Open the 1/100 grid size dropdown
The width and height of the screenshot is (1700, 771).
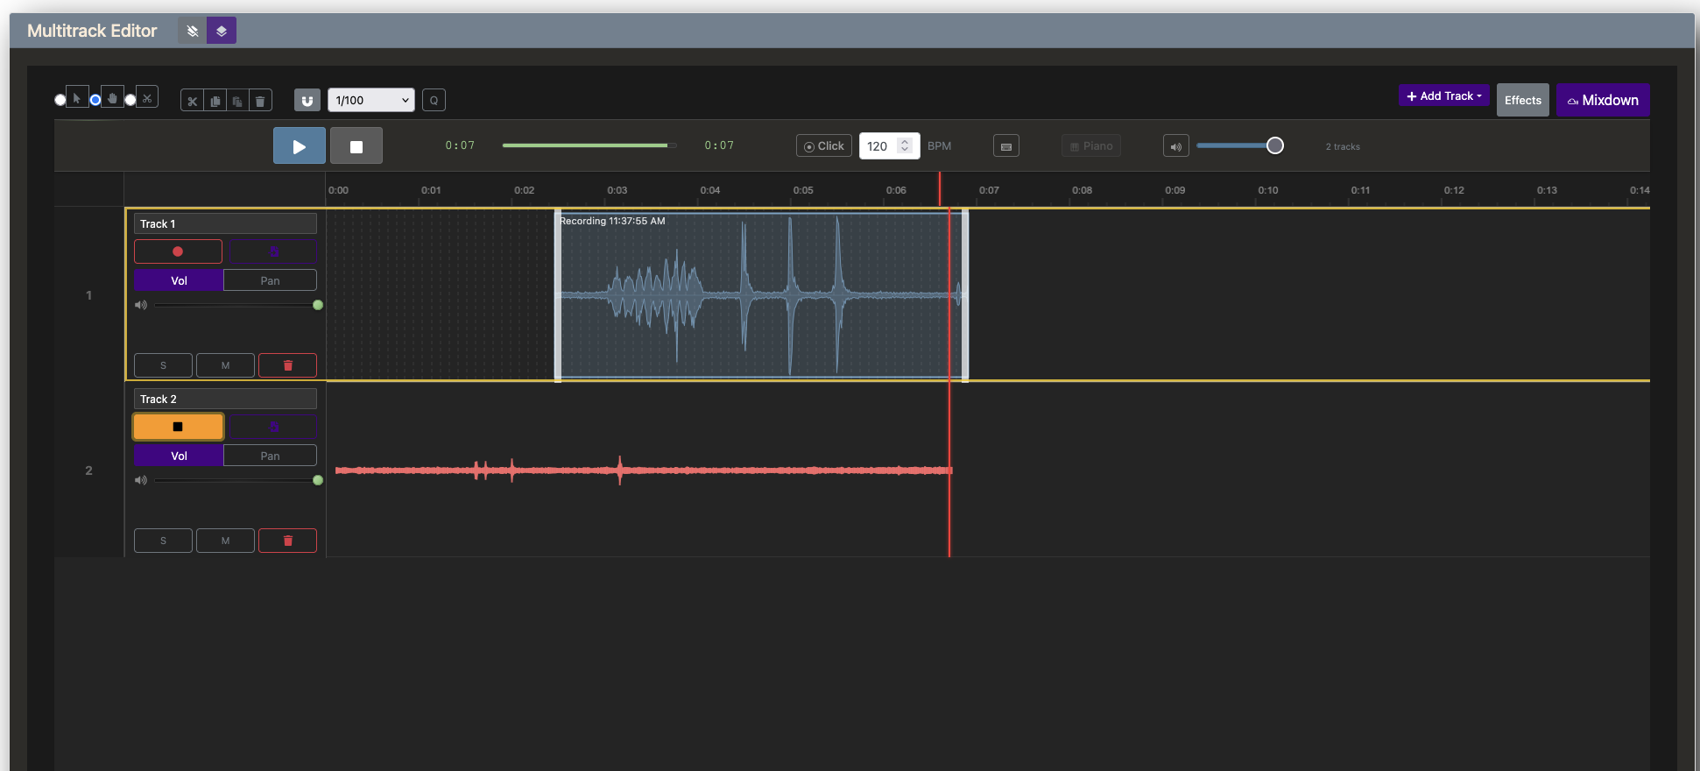(x=370, y=101)
